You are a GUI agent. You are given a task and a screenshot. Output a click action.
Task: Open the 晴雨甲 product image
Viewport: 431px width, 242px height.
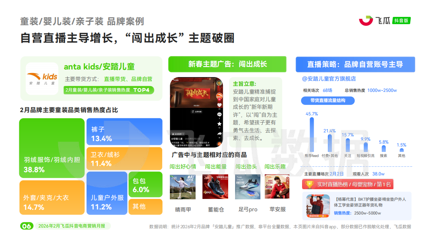183,187
